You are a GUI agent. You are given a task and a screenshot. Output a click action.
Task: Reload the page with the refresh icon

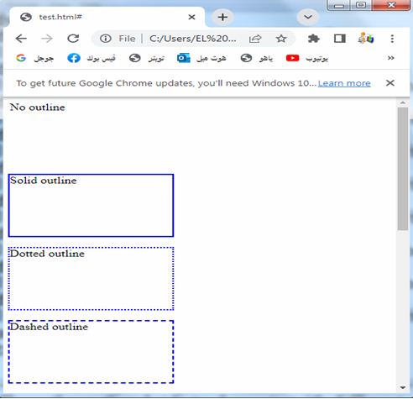[x=73, y=39]
